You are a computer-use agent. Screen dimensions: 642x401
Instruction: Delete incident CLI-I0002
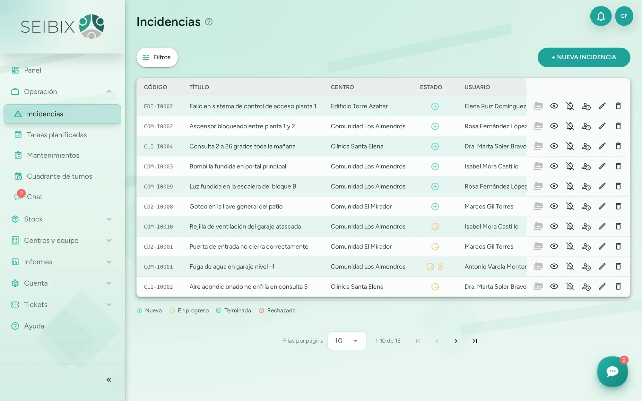(618, 286)
